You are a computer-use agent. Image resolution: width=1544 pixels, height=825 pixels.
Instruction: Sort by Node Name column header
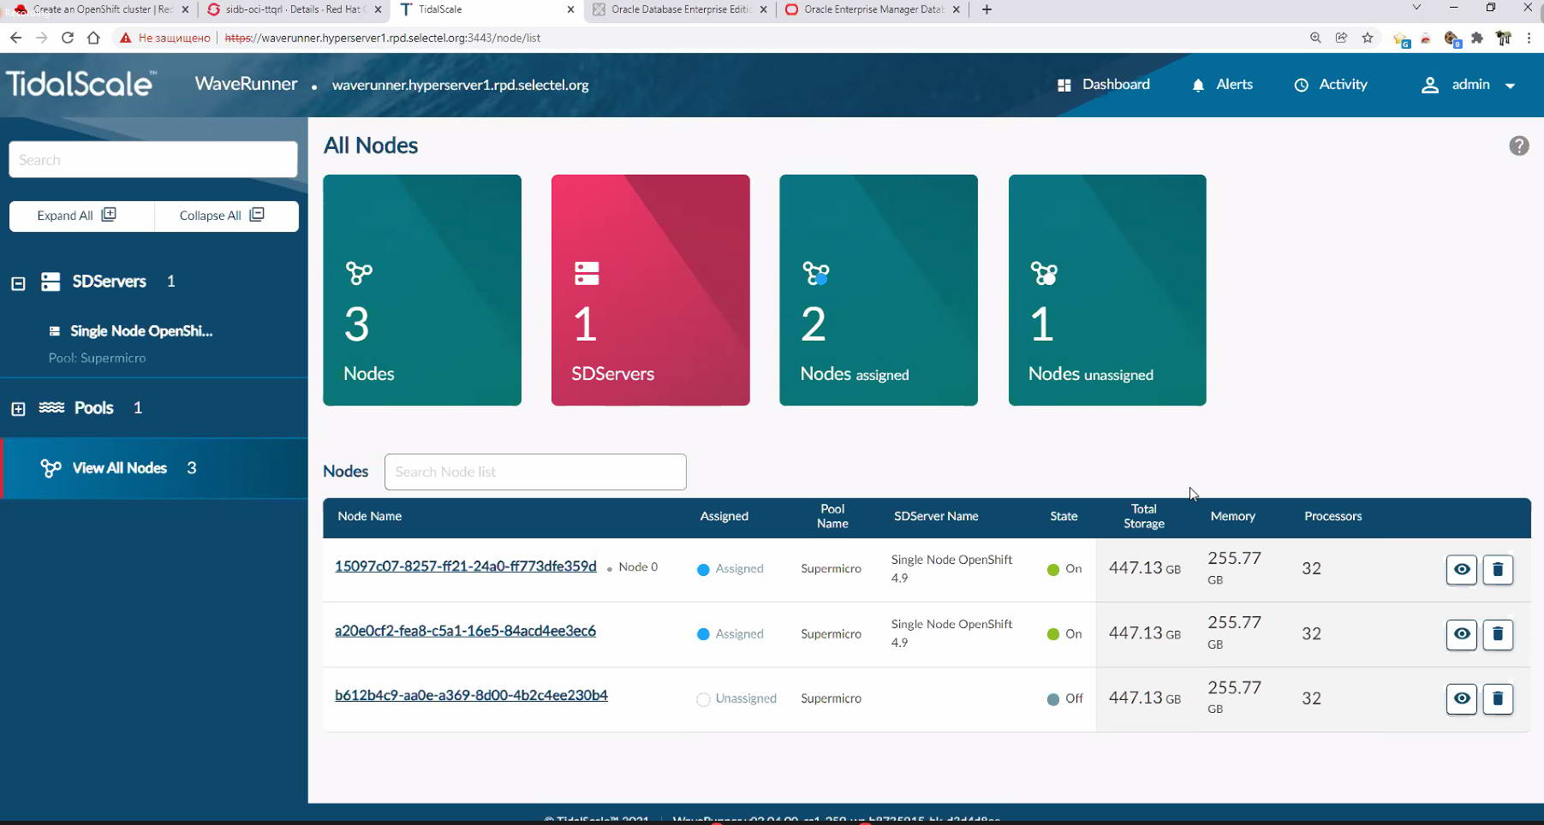369,516
